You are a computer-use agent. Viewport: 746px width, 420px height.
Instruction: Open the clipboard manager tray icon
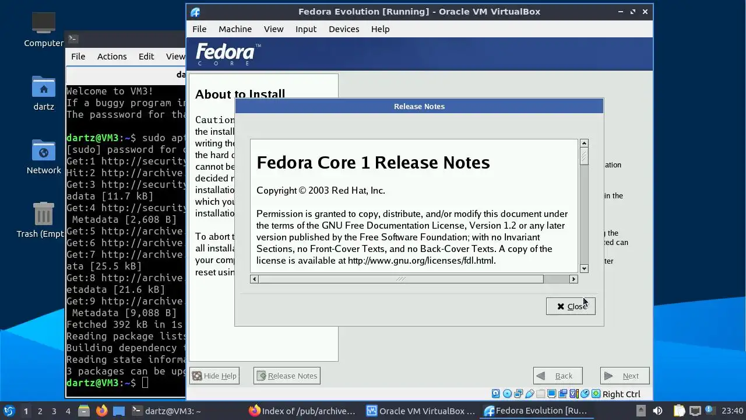(x=679, y=411)
